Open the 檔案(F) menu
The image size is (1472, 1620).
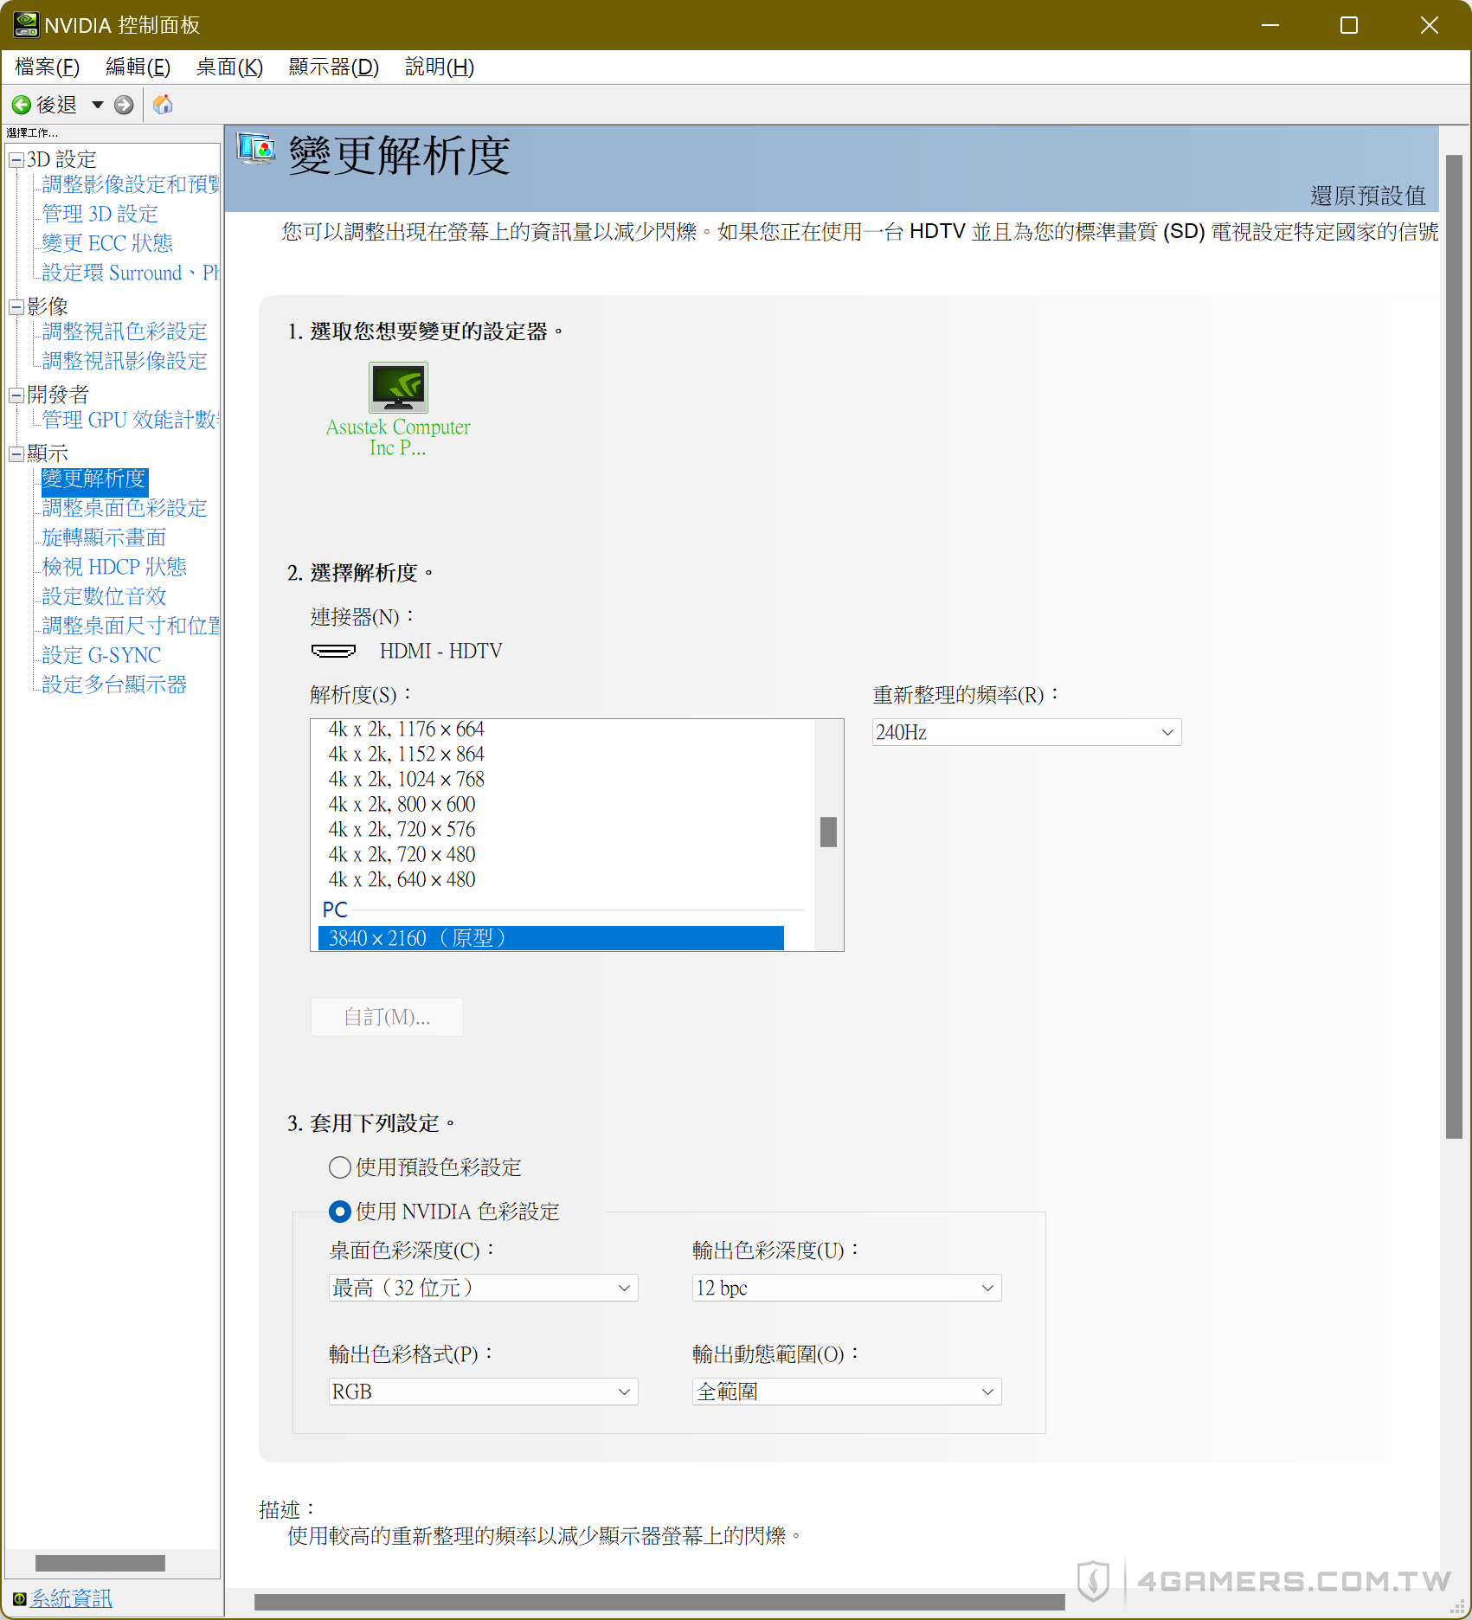click(x=48, y=67)
